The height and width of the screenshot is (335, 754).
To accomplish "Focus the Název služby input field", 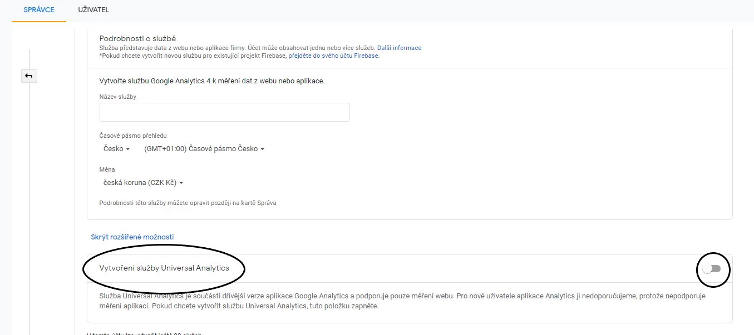I will pyautogui.click(x=225, y=112).
